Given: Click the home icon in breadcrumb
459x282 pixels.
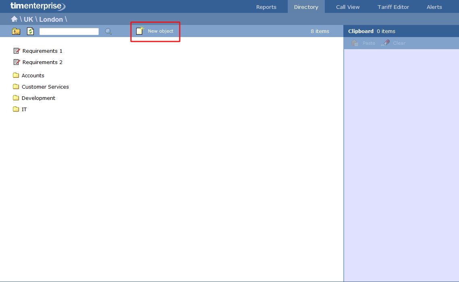Looking at the screenshot, I should pyautogui.click(x=14, y=19).
